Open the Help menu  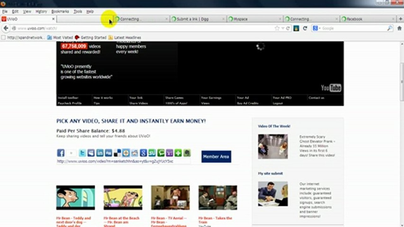(x=90, y=11)
